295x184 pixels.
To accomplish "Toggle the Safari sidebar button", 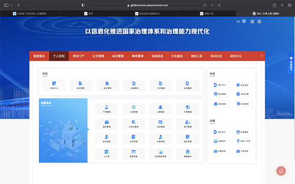I will click(6, 5).
